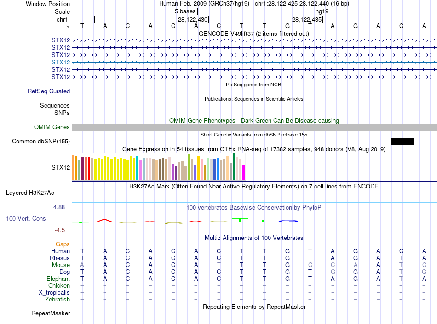Click the OMIM Genes gray bar

(254, 127)
